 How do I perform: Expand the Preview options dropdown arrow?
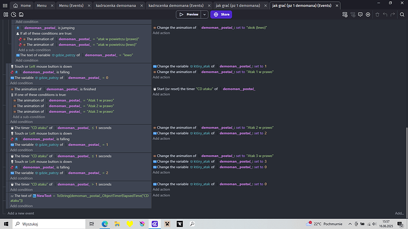tap(205, 15)
